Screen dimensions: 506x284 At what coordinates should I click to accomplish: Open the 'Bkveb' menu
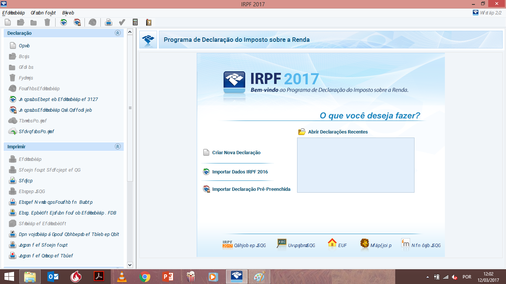[x=68, y=13]
